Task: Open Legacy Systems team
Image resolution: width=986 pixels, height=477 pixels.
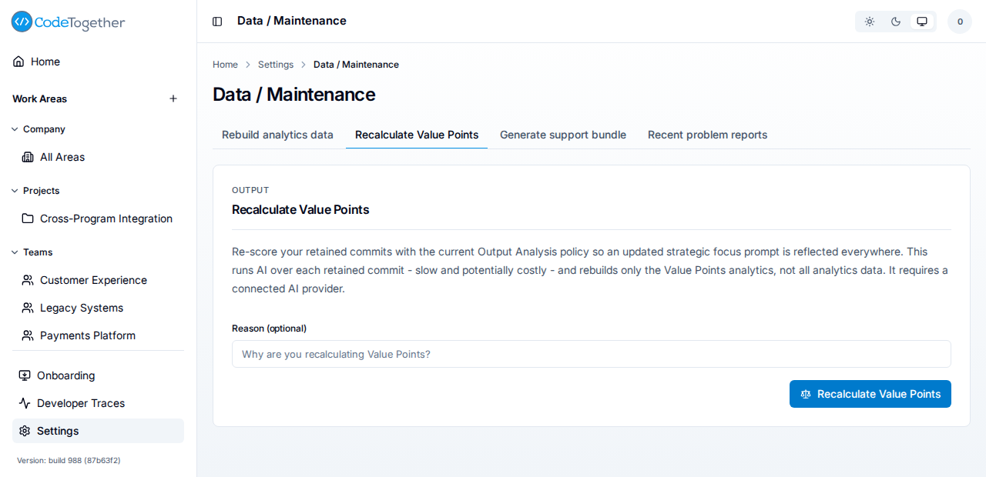Action: pos(98,308)
